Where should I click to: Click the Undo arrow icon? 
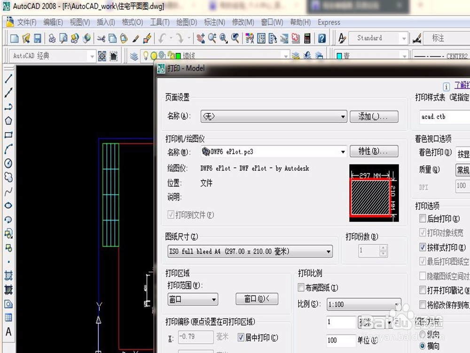(162, 38)
